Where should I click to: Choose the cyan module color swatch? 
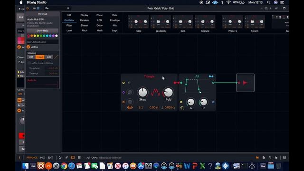click(47, 36)
